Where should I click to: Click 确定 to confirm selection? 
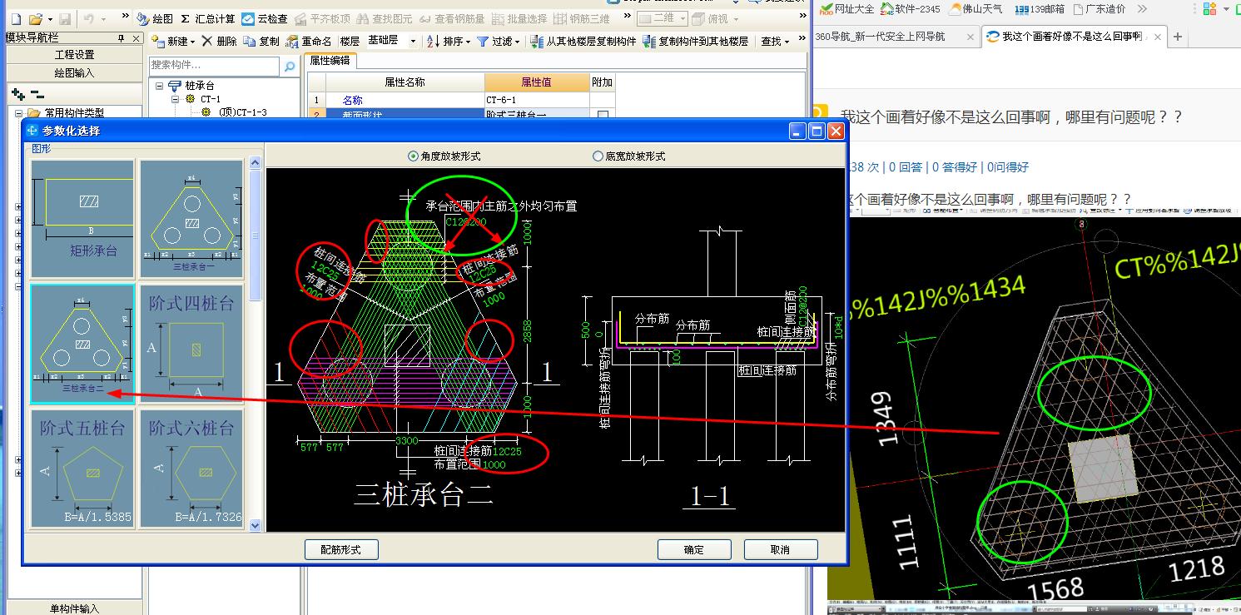(x=694, y=549)
